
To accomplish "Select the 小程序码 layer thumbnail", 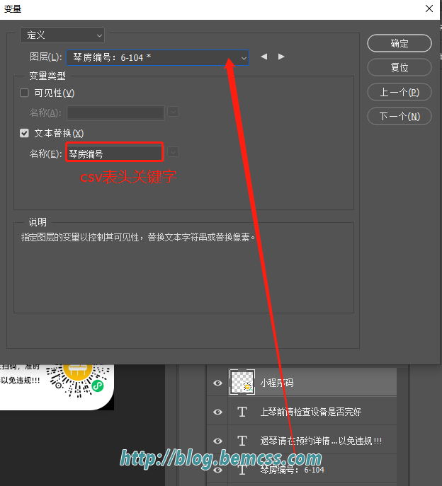I will click(242, 382).
